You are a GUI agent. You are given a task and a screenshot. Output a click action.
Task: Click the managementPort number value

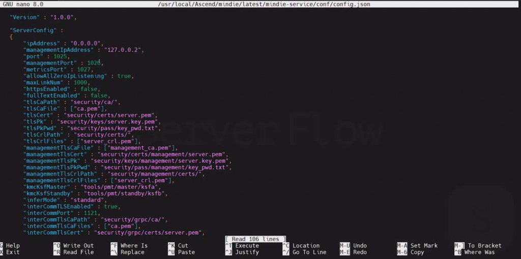click(x=94, y=62)
